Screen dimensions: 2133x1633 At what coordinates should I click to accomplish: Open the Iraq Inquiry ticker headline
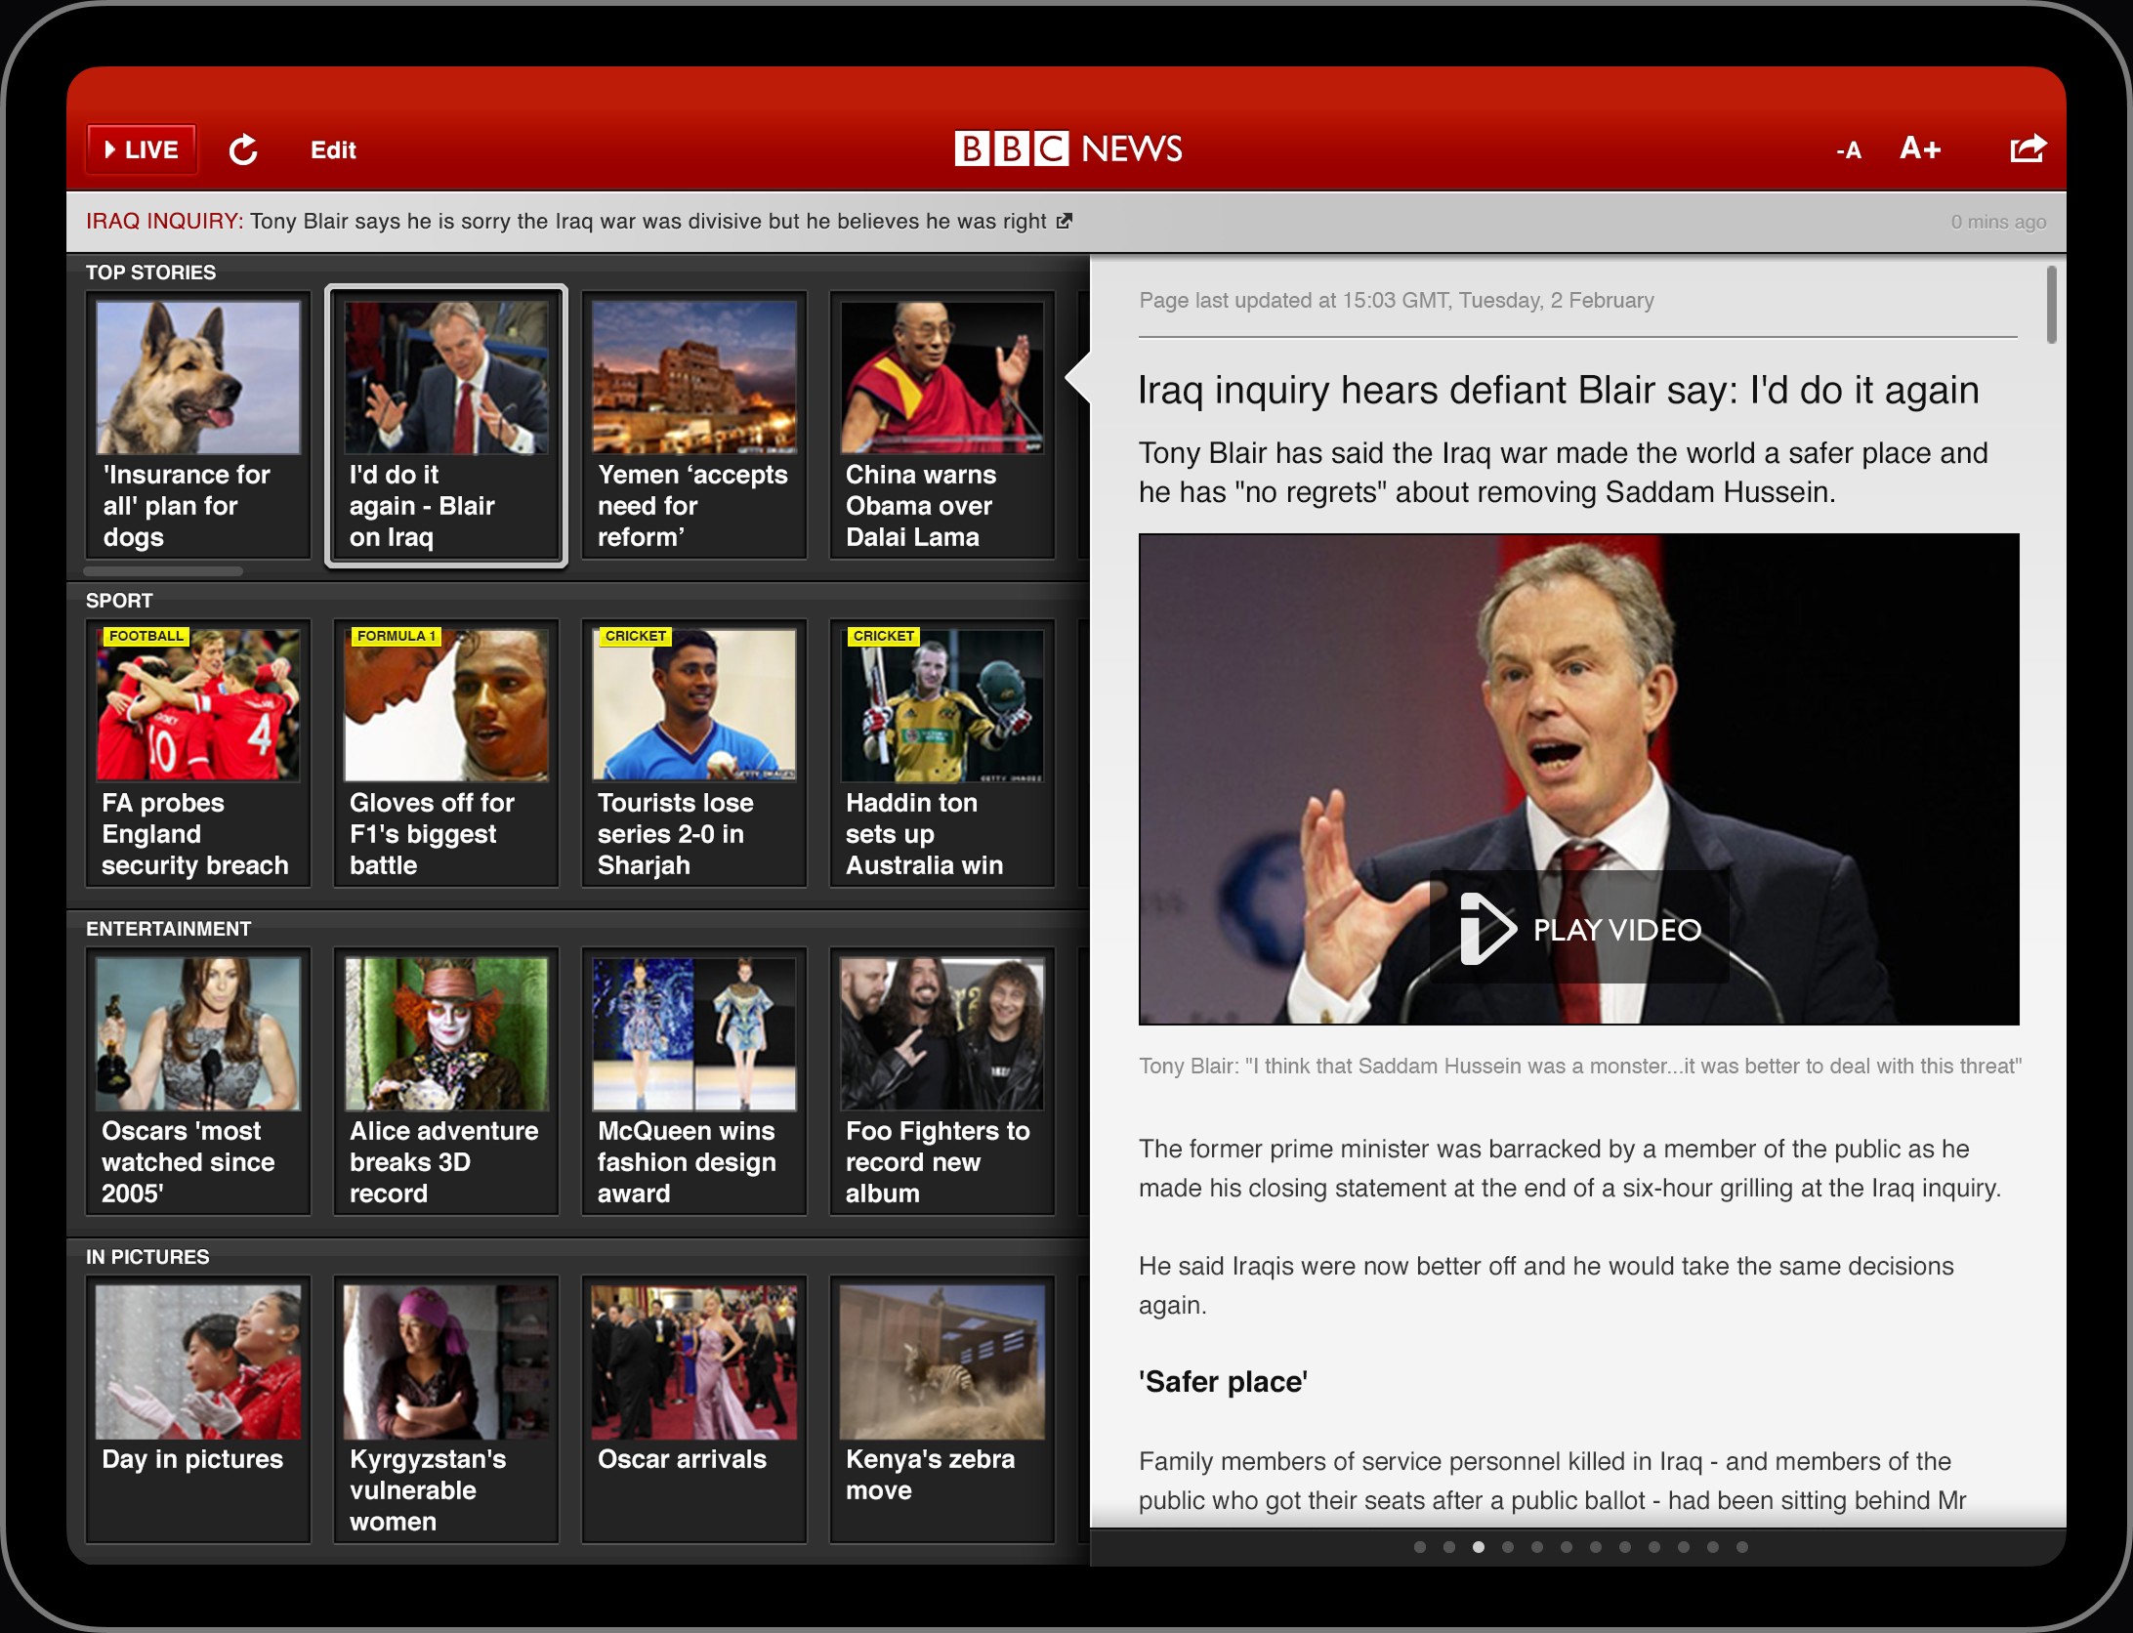[566, 222]
